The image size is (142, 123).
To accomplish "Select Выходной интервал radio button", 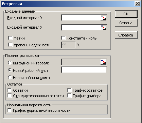I will pos(10,63).
